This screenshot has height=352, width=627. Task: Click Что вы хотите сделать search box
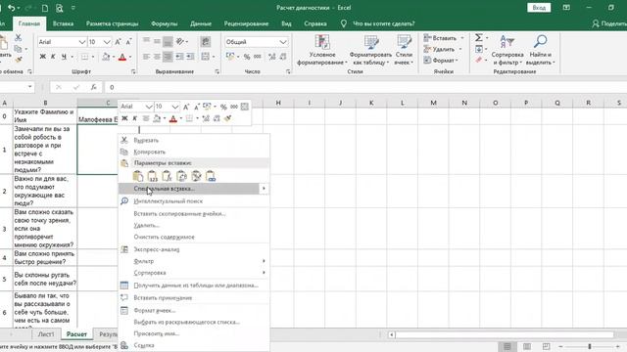click(x=379, y=23)
